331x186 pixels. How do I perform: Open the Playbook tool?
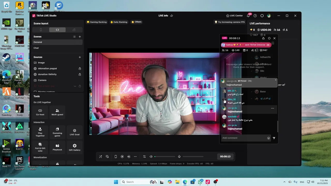pyautogui.click(x=57, y=147)
